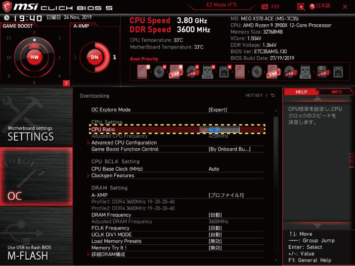355x266 pixels.
Task: Click the handle icon at bottom of help panel
Action: point(317,226)
